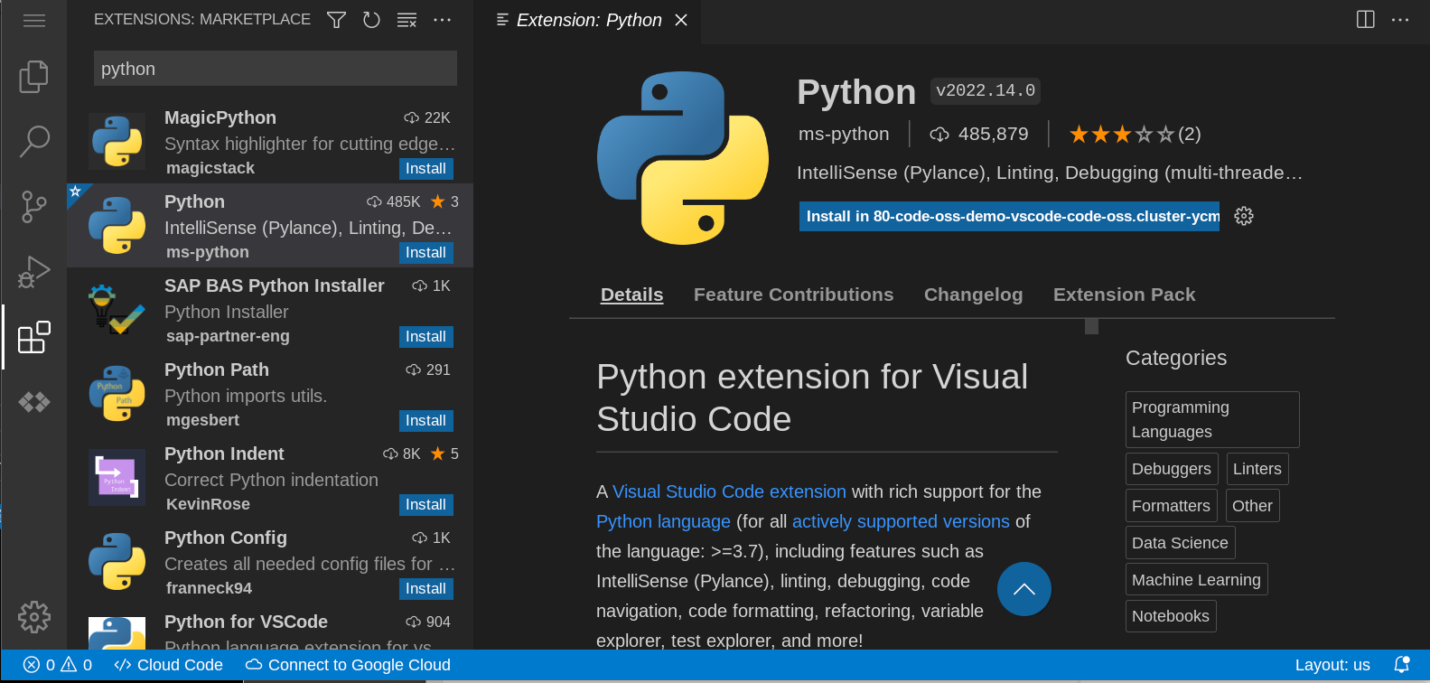Split the editor to the right
This screenshot has width=1430, height=683.
click(x=1365, y=20)
